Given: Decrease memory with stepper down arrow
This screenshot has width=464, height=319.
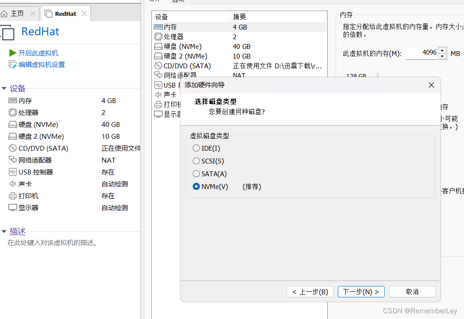Looking at the screenshot, I should point(442,56).
